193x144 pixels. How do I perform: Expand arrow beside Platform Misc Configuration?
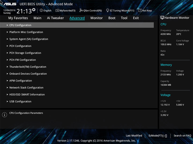(7, 32)
